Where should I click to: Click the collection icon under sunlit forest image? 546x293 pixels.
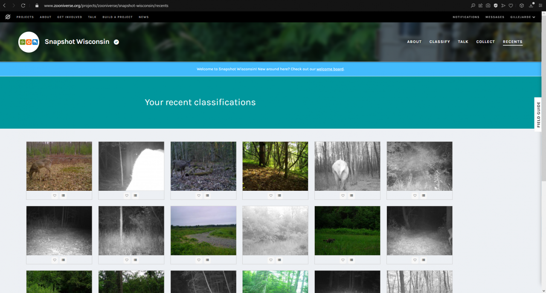pos(279,195)
